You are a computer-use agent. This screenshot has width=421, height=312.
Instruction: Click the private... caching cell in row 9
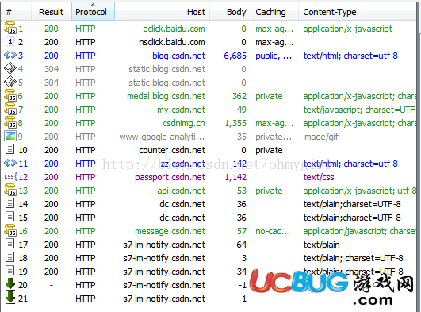274,137
